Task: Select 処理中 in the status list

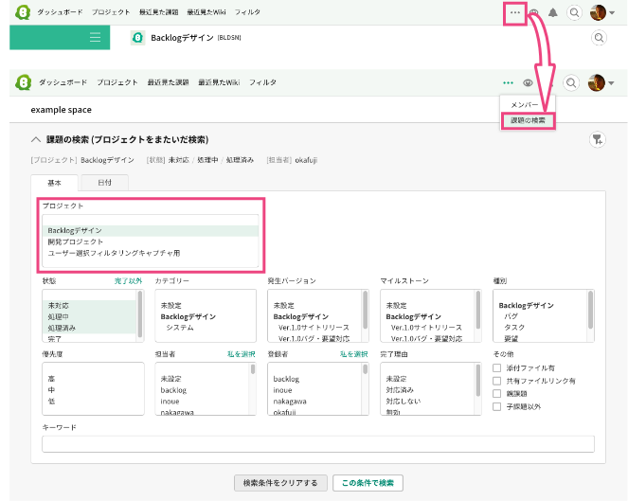Action: click(89, 316)
